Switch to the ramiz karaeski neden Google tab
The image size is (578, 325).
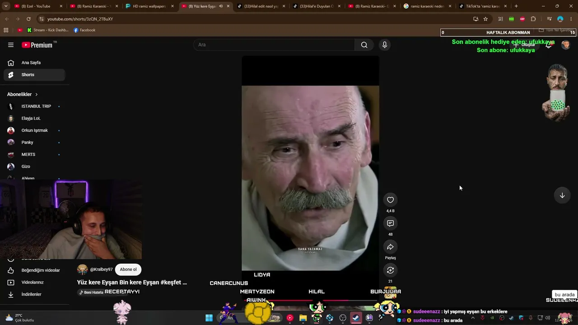click(x=427, y=6)
